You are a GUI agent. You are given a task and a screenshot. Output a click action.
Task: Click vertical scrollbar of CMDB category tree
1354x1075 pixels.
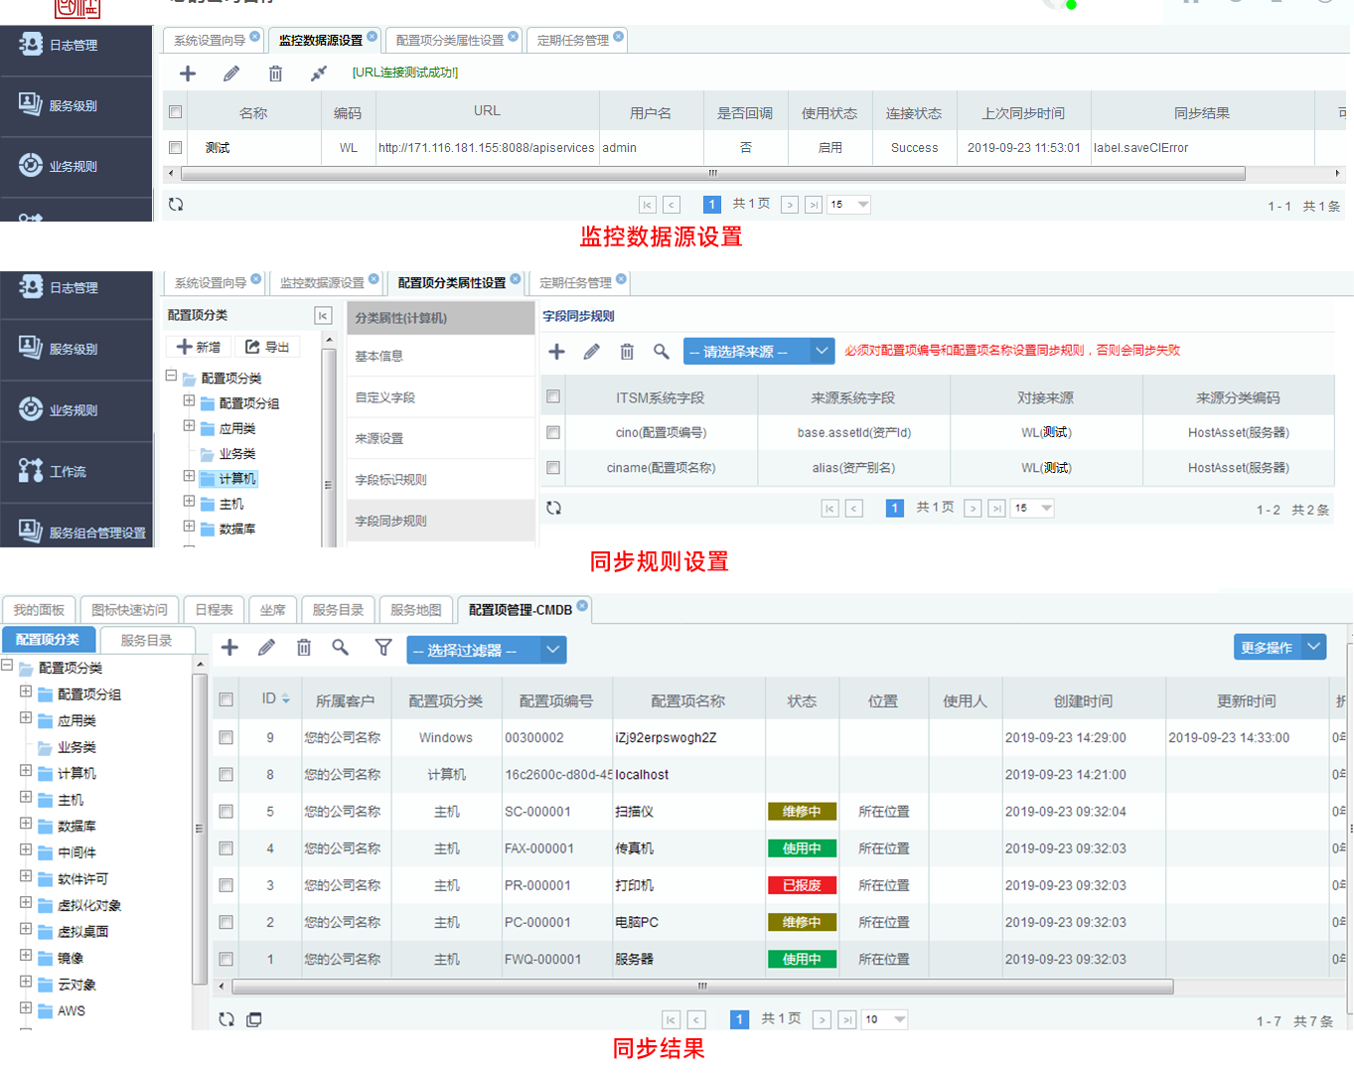tap(200, 830)
